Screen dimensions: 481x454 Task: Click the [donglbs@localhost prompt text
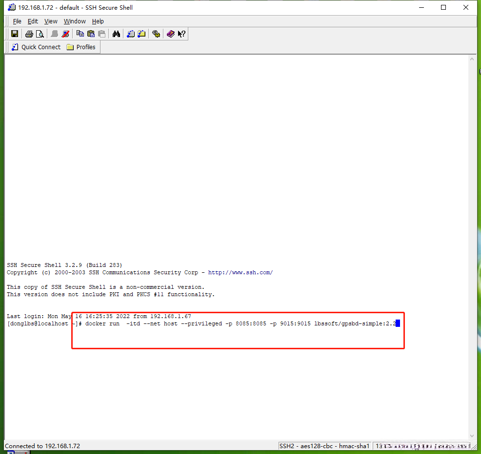[x=38, y=323]
